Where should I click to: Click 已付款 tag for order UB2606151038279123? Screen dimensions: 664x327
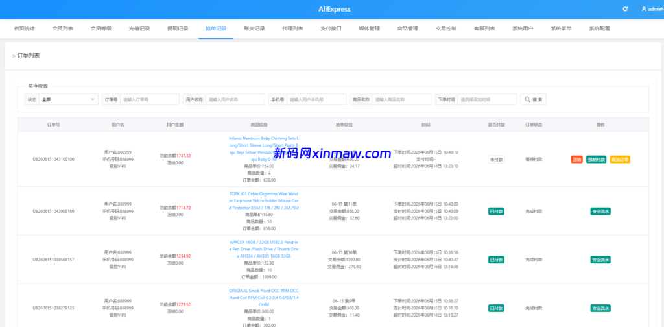tap(496, 308)
